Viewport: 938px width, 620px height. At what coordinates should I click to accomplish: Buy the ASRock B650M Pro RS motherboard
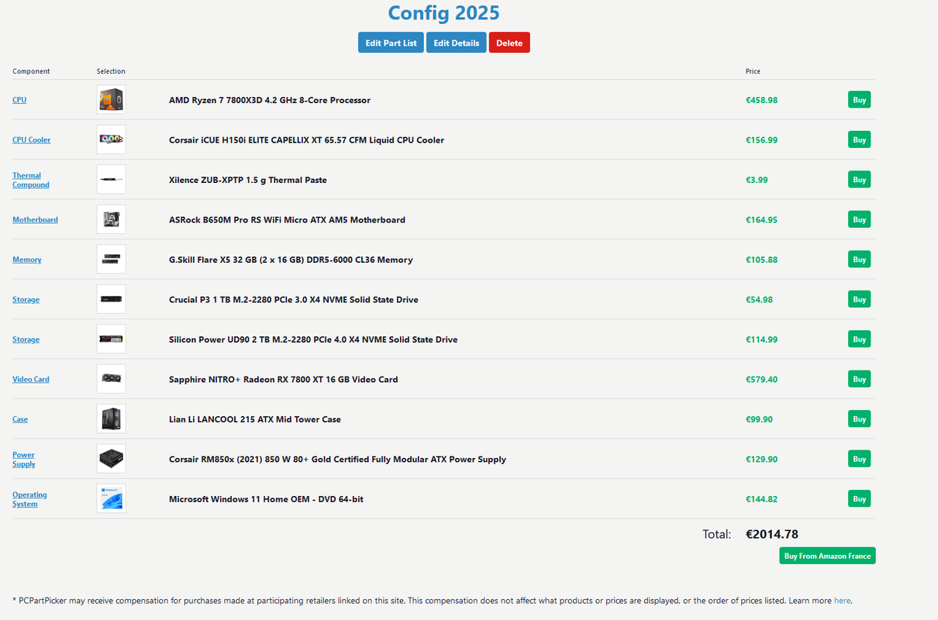(x=859, y=219)
